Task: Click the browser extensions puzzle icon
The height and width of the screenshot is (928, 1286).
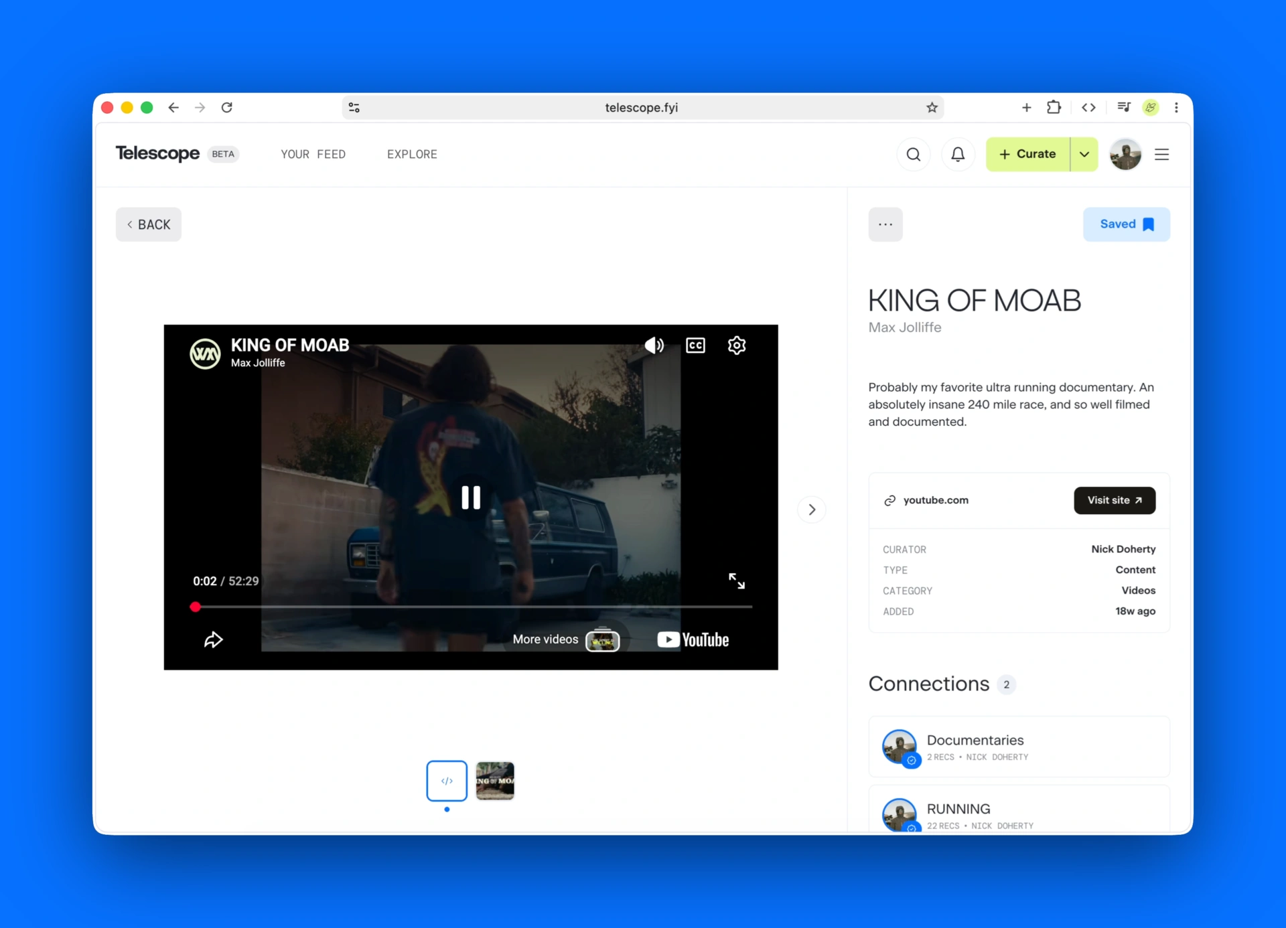Action: [x=1054, y=107]
